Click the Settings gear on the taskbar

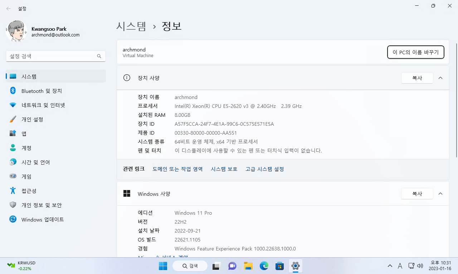tap(295, 266)
